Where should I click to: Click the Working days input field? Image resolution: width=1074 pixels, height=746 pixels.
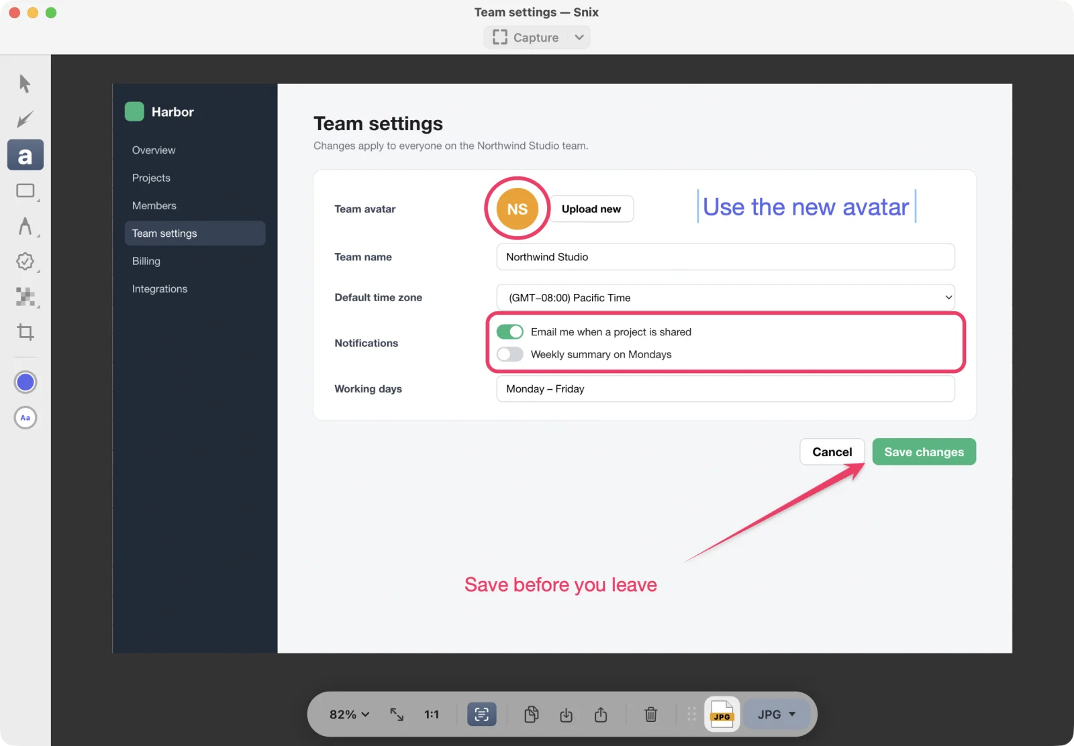pyautogui.click(x=726, y=389)
